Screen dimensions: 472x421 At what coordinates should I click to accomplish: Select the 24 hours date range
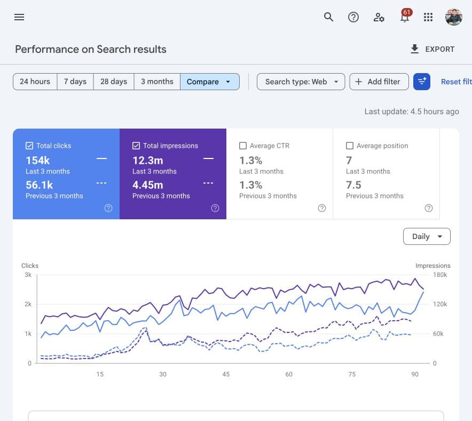35,82
